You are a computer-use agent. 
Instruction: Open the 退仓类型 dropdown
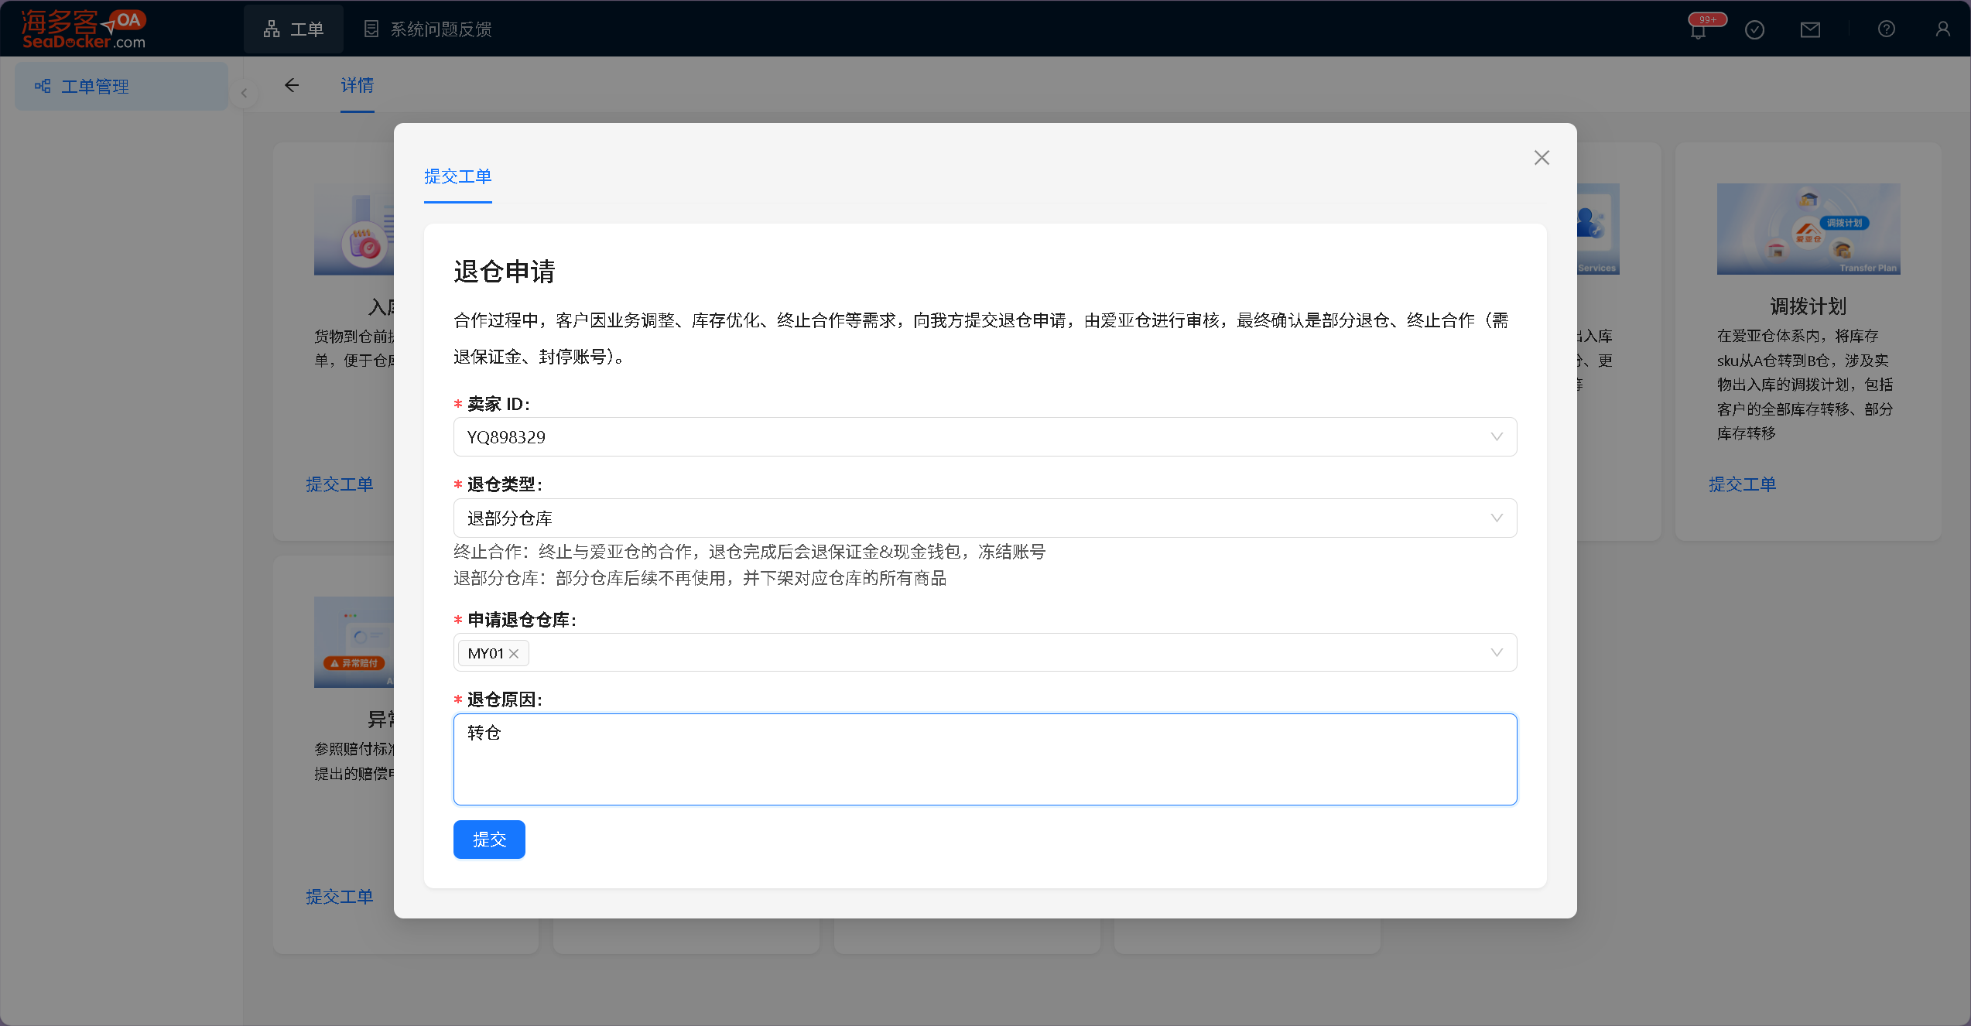click(x=1496, y=518)
